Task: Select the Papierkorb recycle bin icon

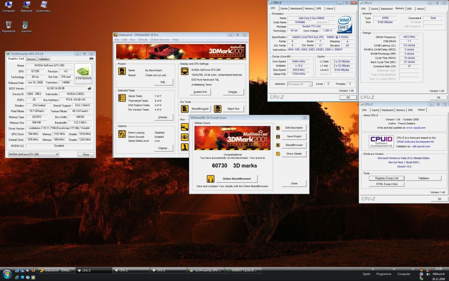Action: [x=9, y=27]
